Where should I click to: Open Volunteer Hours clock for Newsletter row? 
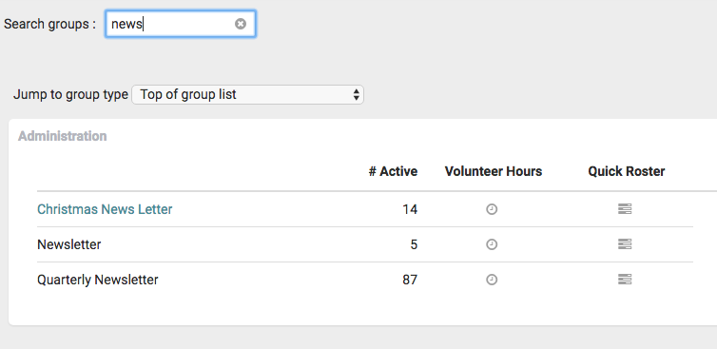pos(492,244)
